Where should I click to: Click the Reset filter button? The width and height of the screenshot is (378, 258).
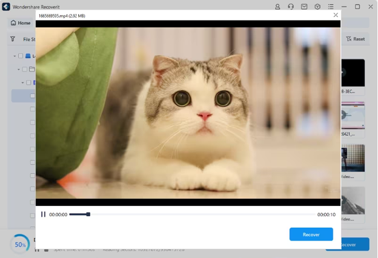pos(356,39)
